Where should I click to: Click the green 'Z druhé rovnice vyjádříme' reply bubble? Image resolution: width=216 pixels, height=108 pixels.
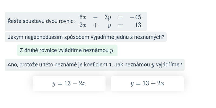tap(67, 50)
